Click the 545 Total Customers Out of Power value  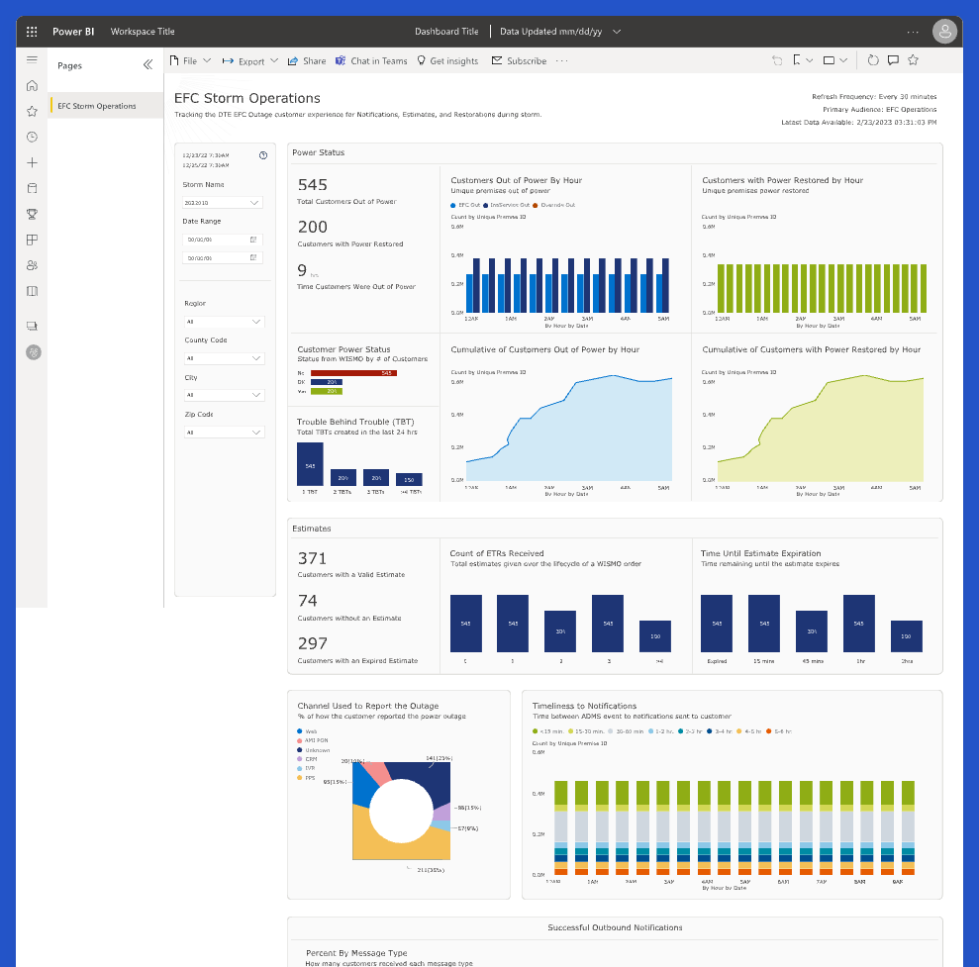tap(312, 185)
